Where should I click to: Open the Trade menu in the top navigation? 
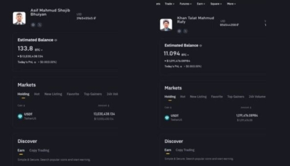pyautogui.click(x=169, y=4)
